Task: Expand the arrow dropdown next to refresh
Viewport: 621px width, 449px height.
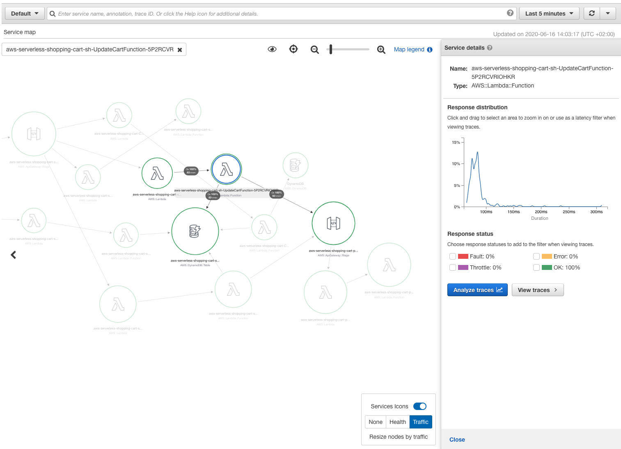Action: (608, 14)
